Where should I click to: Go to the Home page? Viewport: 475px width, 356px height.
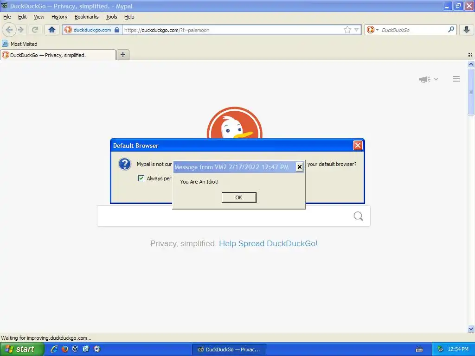click(52, 30)
